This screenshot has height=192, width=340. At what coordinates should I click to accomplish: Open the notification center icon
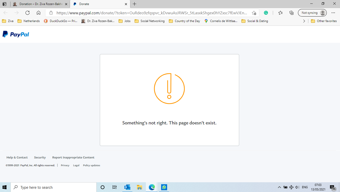coord(333,187)
